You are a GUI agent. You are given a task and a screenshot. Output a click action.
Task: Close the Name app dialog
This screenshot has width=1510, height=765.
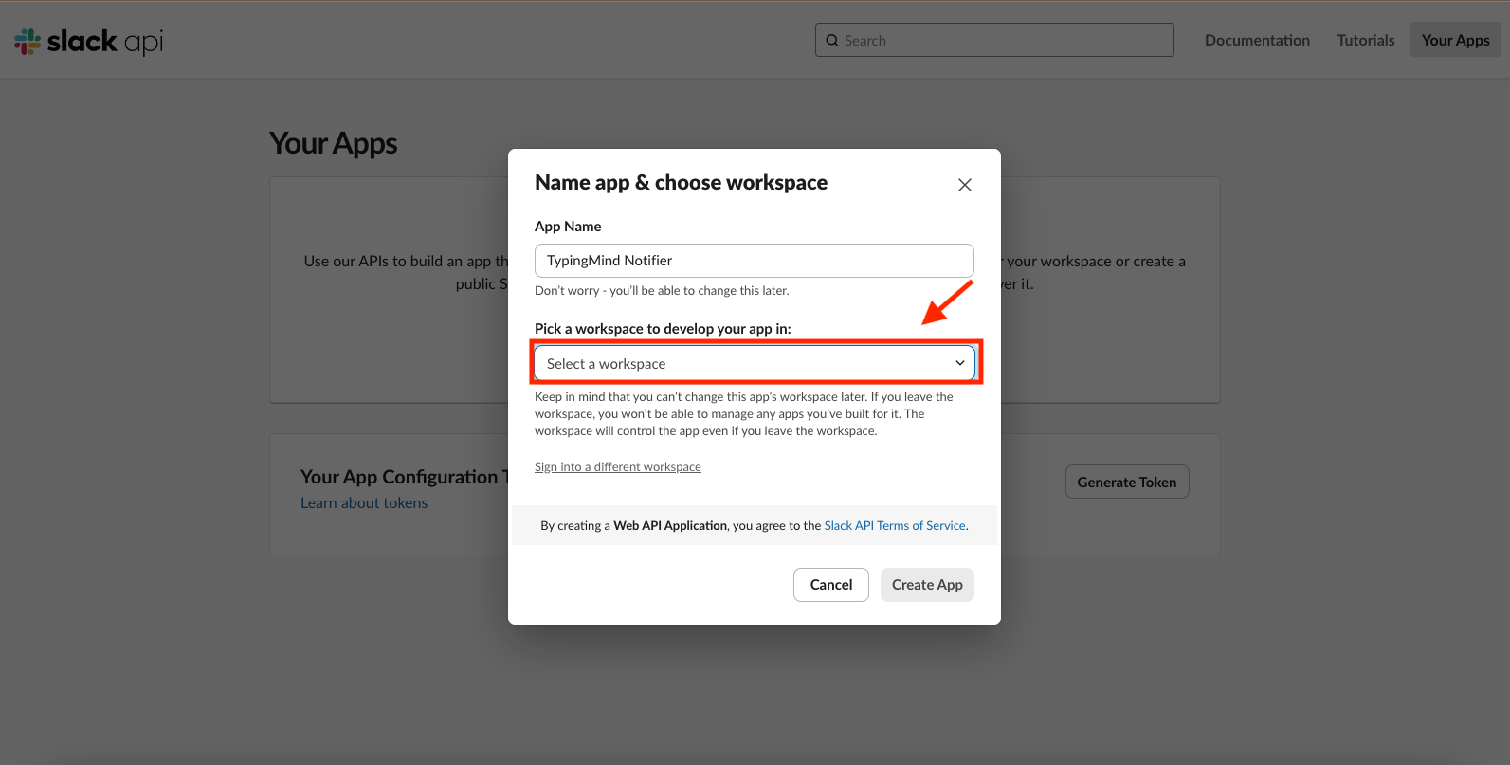965,185
